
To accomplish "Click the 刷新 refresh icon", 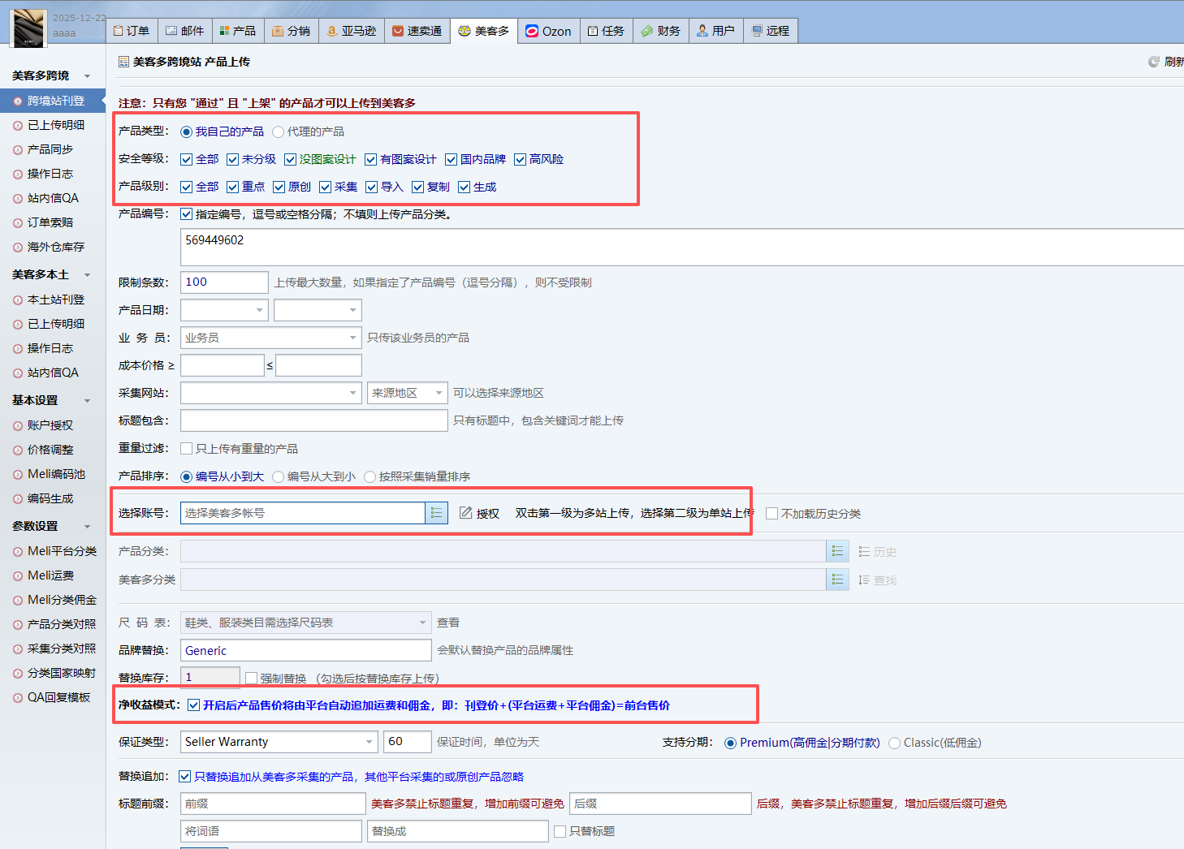I will point(1154,62).
